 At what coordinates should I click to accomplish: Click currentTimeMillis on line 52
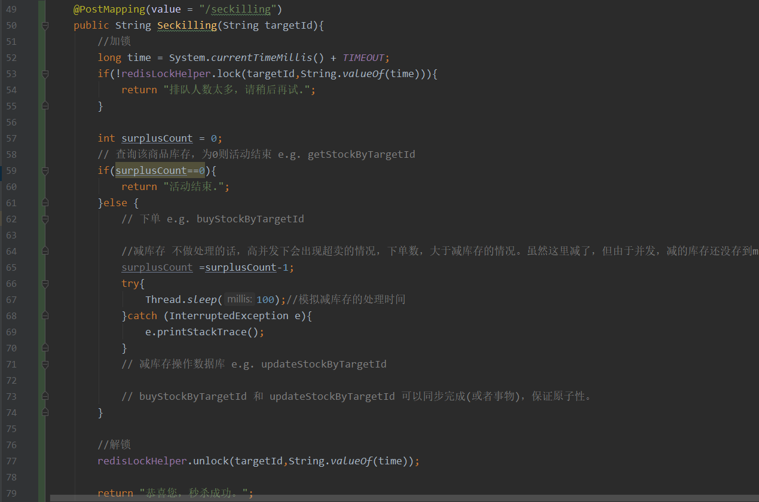tap(262, 58)
